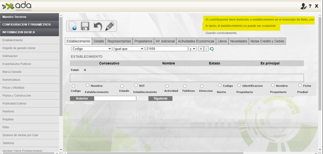Select the Ficha Predial radio button
This screenshot has height=154, width=323.
pos(300,86)
